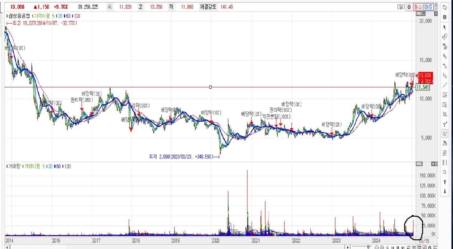
Task: Click the small close x beside 매도
Action: (435, 8)
